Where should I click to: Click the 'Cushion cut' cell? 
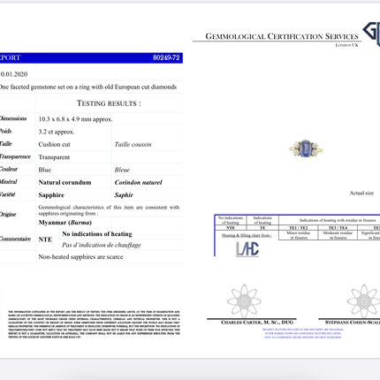(x=54, y=144)
